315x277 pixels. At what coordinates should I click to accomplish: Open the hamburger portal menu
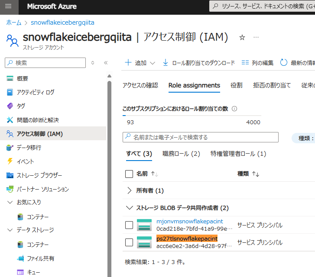[x=8, y=6]
